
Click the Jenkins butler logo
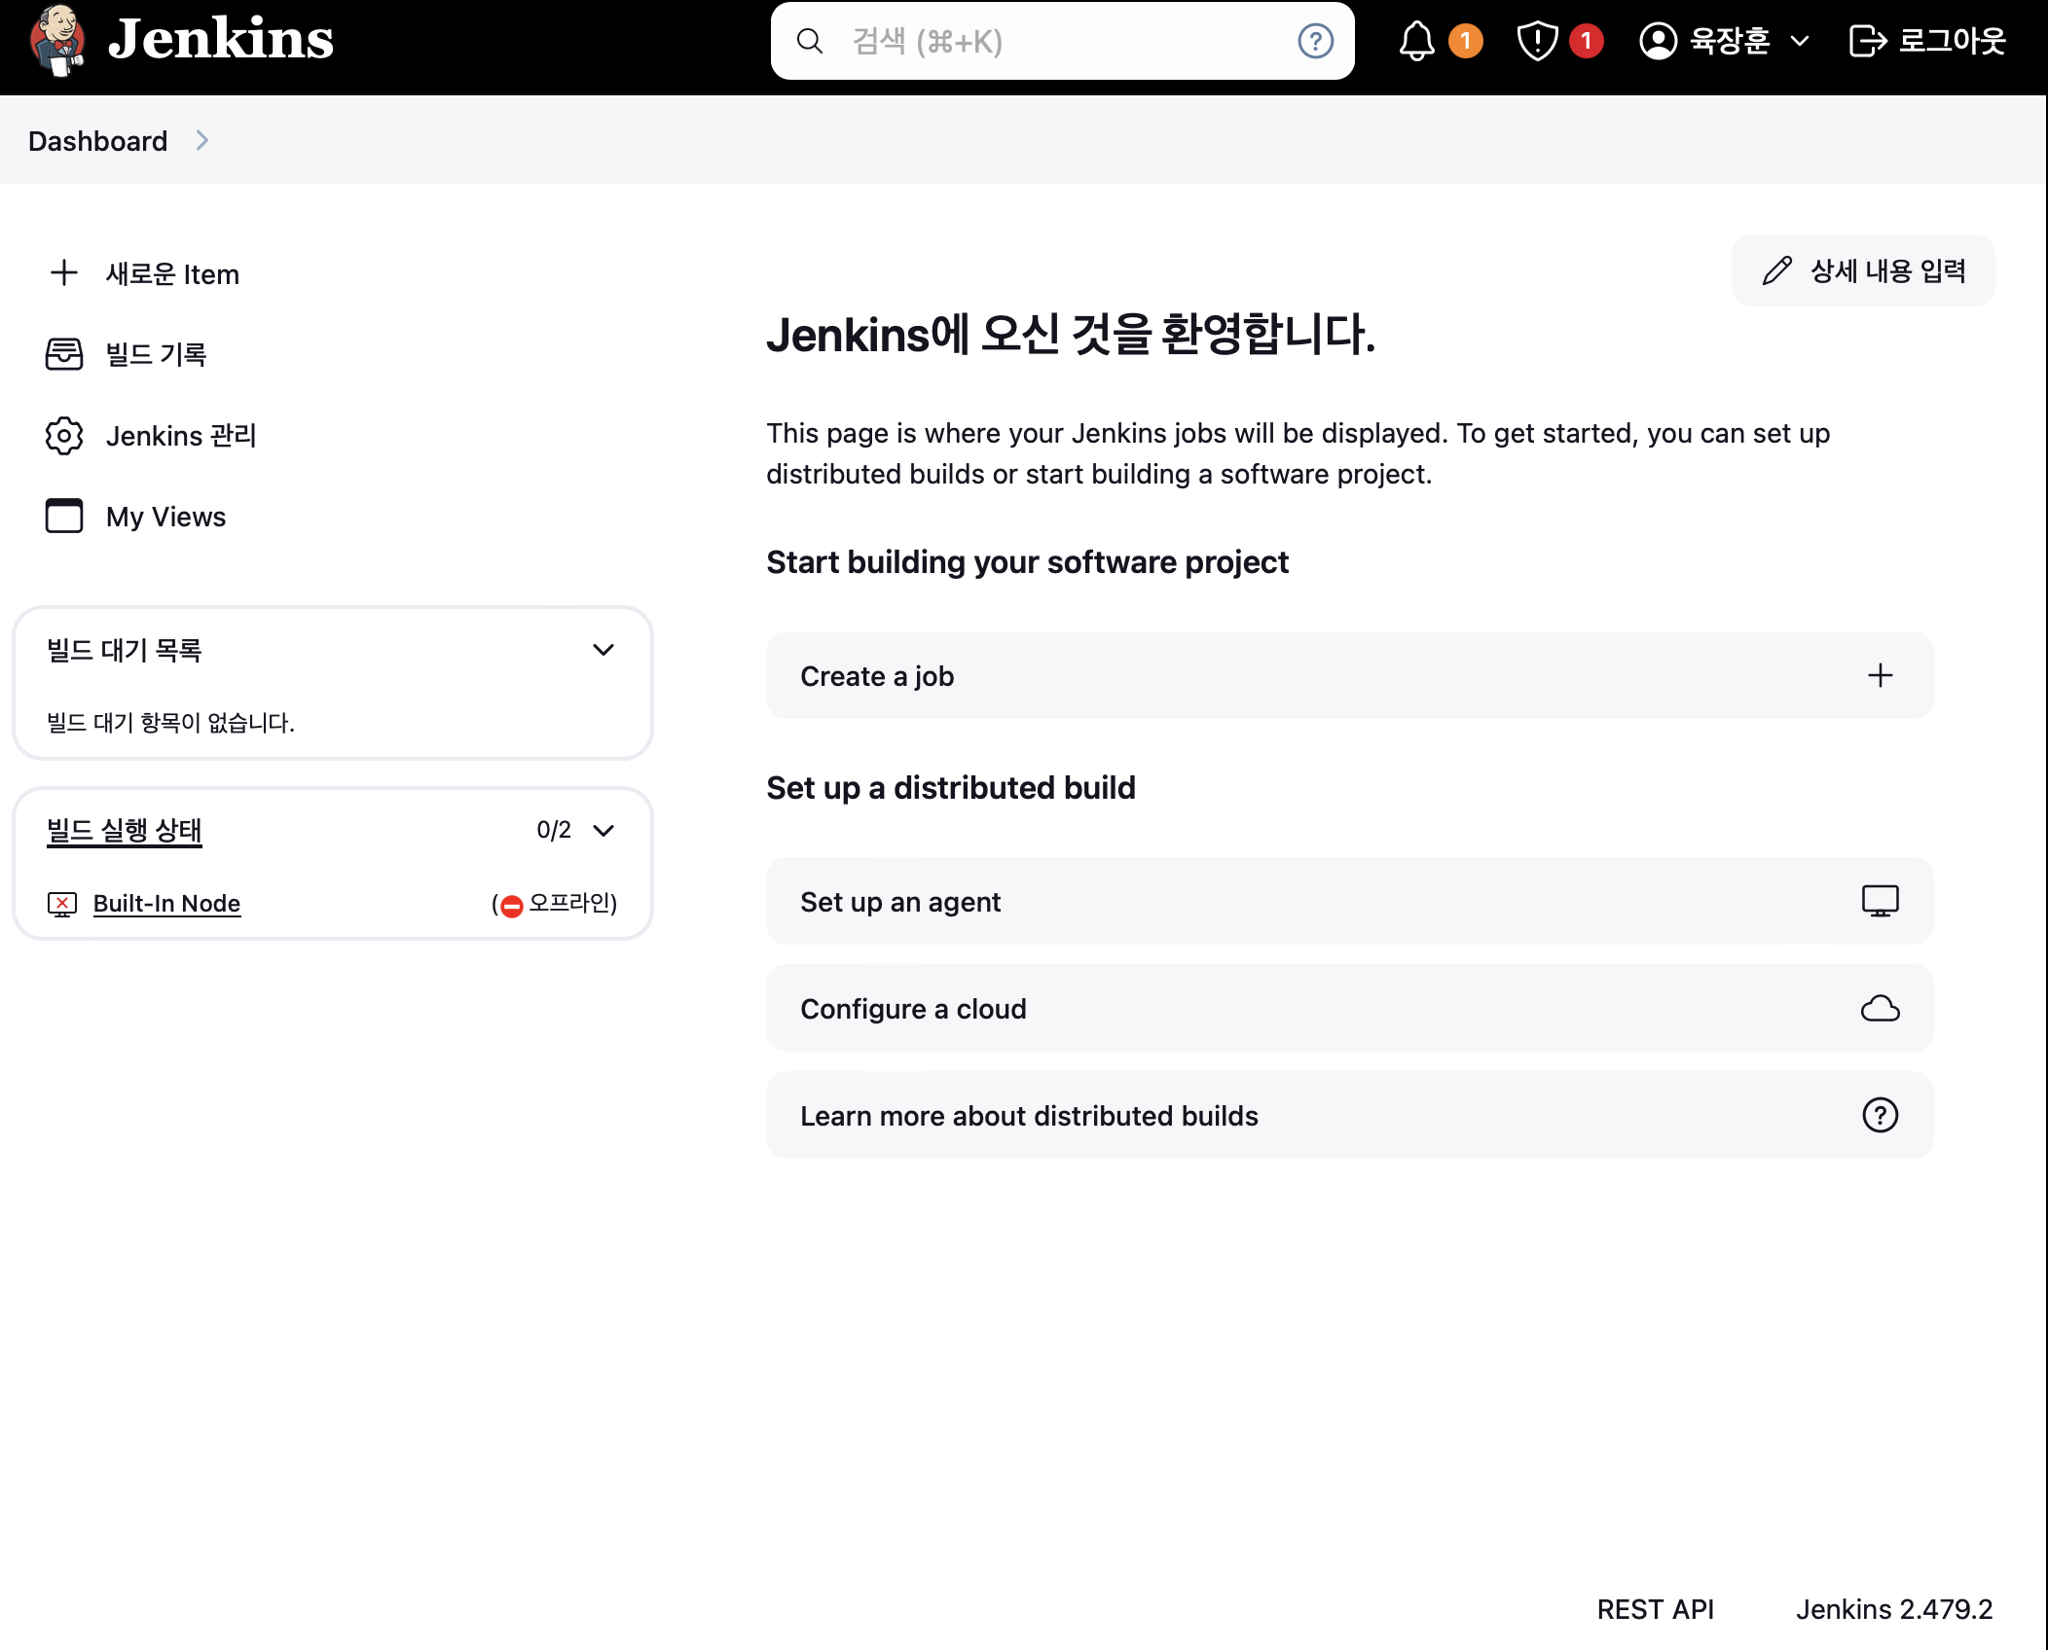tap(56, 40)
